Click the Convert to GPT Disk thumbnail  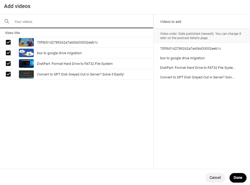click(x=26, y=74)
